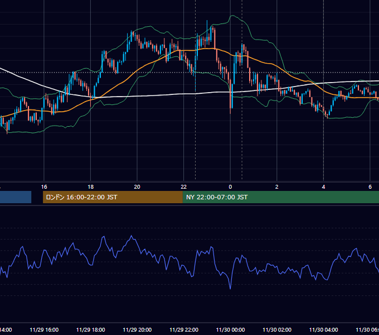Select the NY 22:00-07:00 JST session bar
The width and height of the screenshot is (379, 335).
pos(280,197)
